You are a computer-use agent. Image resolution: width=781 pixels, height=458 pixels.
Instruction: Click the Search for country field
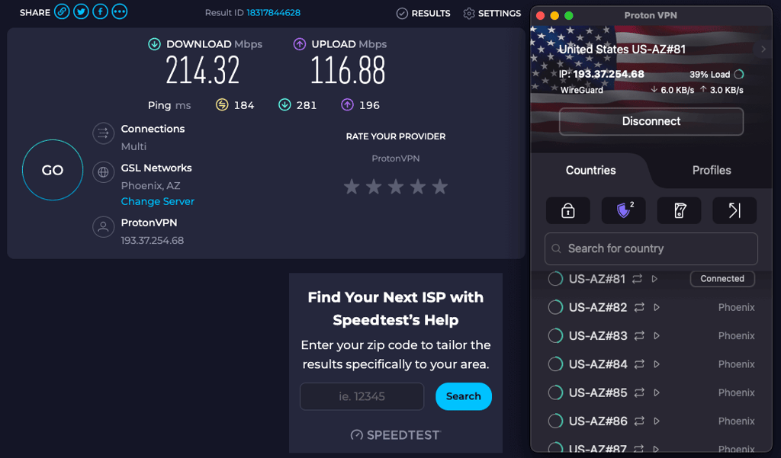(x=651, y=249)
